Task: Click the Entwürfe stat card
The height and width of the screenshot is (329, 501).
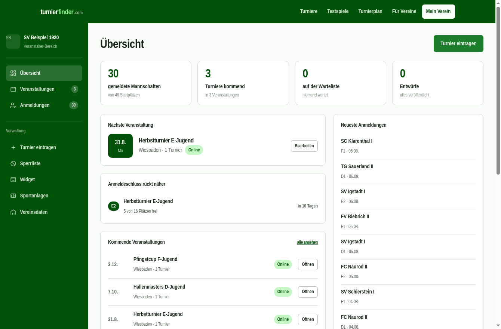Action: click(x=438, y=83)
